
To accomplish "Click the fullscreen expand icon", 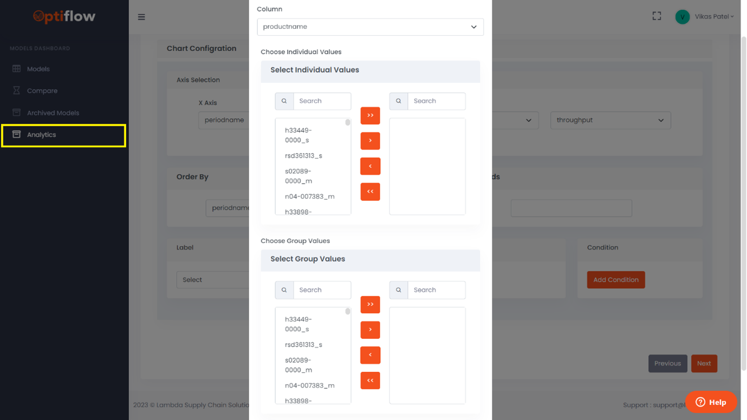I will click(657, 16).
